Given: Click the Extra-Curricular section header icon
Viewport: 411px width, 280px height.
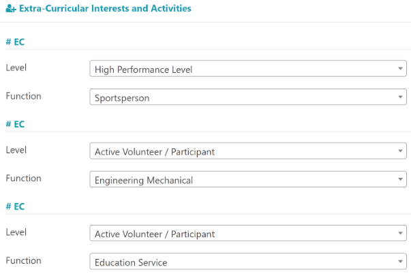Looking at the screenshot, I should coord(11,9).
